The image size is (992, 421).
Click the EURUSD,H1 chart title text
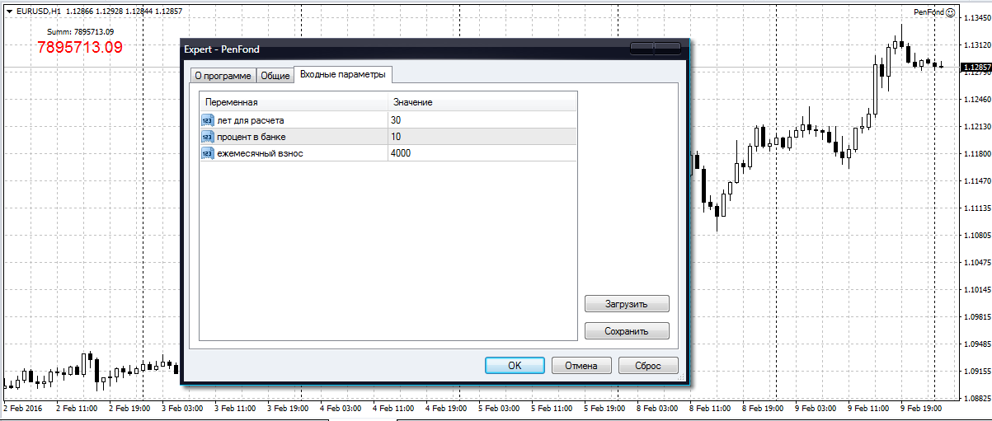[x=38, y=12]
